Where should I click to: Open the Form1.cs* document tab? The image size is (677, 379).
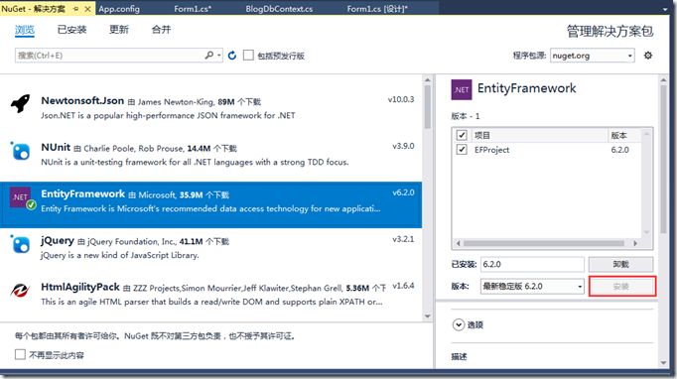pos(193,9)
